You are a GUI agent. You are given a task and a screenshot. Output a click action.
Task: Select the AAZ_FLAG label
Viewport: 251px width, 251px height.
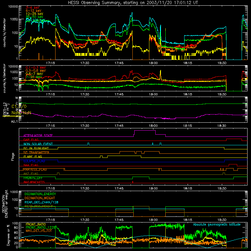tap(31, 174)
